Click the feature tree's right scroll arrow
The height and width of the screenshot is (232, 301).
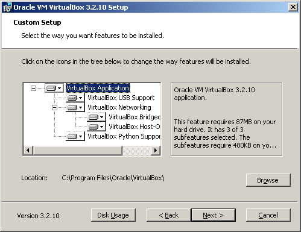[156, 151]
